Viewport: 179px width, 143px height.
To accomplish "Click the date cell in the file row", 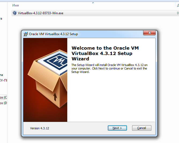I will point(178,13).
